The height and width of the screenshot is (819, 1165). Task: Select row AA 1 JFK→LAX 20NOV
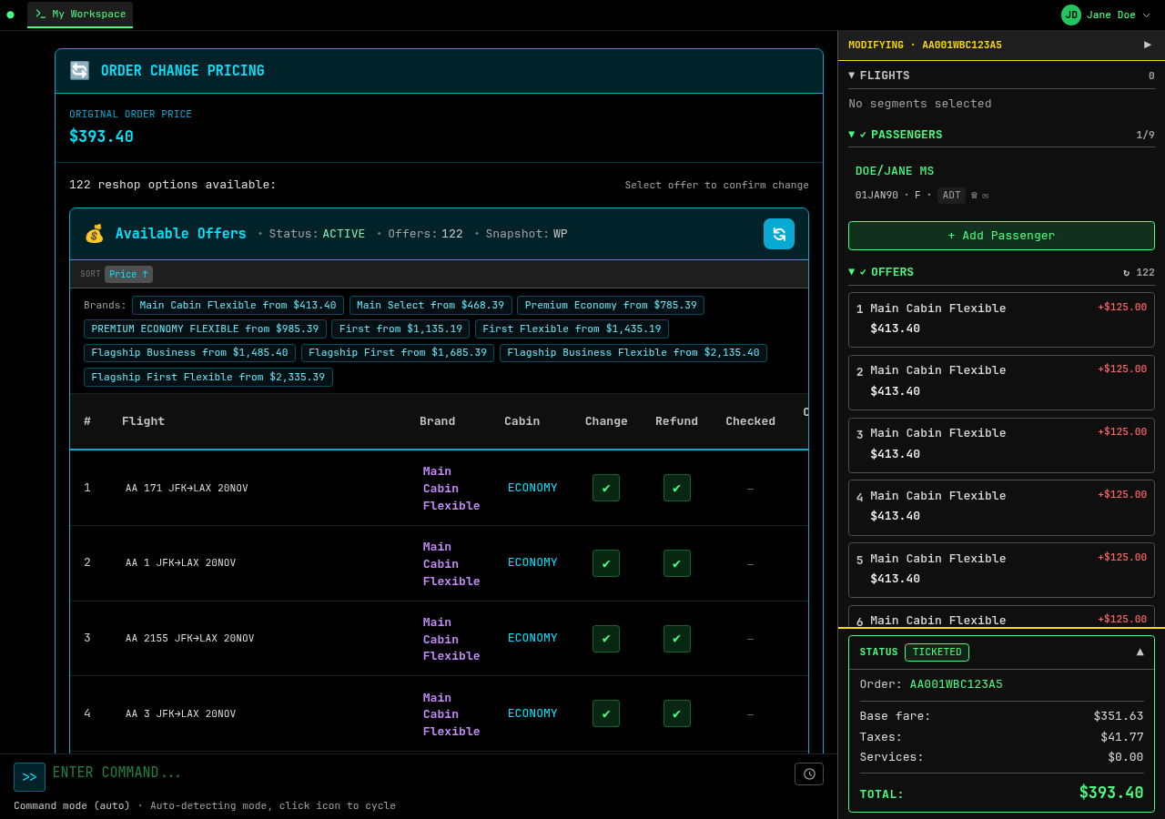coord(439,563)
